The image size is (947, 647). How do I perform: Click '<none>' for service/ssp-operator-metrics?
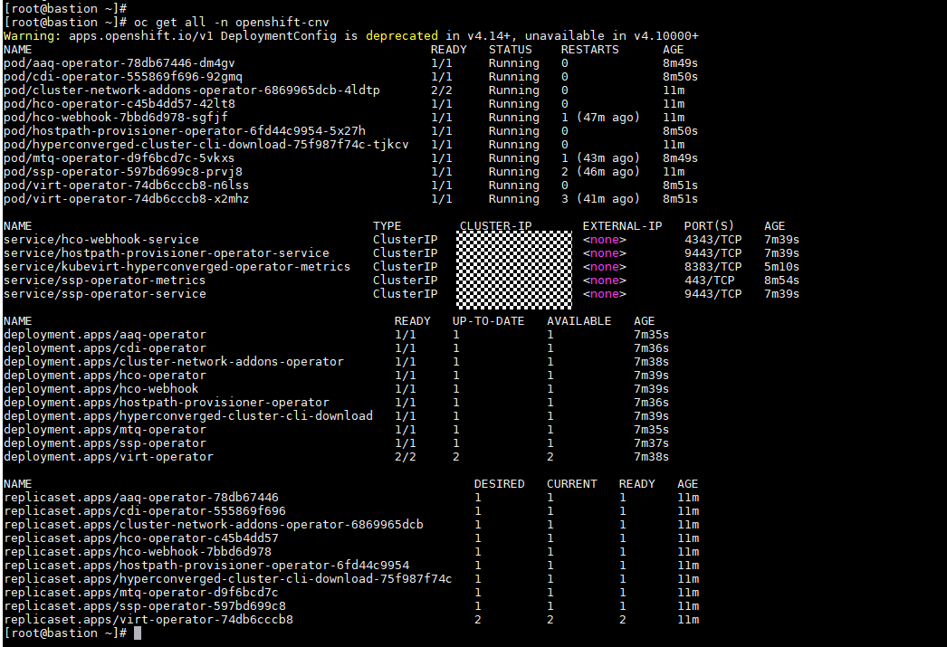(605, 281)
